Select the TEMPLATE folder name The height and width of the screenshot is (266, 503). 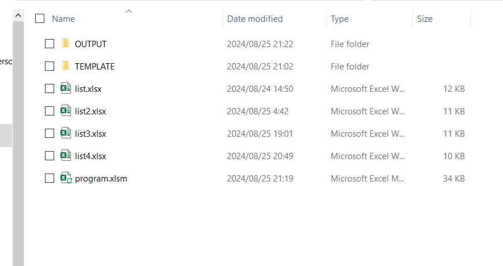94,66
